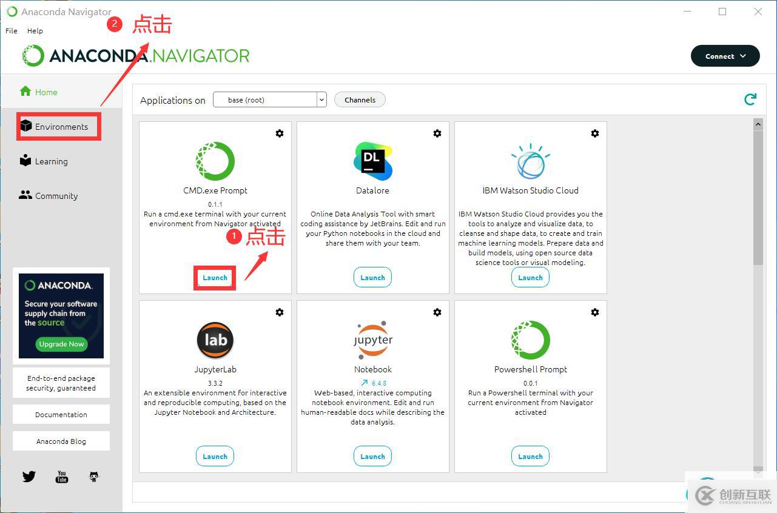
Task: Click the CMD.exe Prompt title text
Action: coord(215,190)
